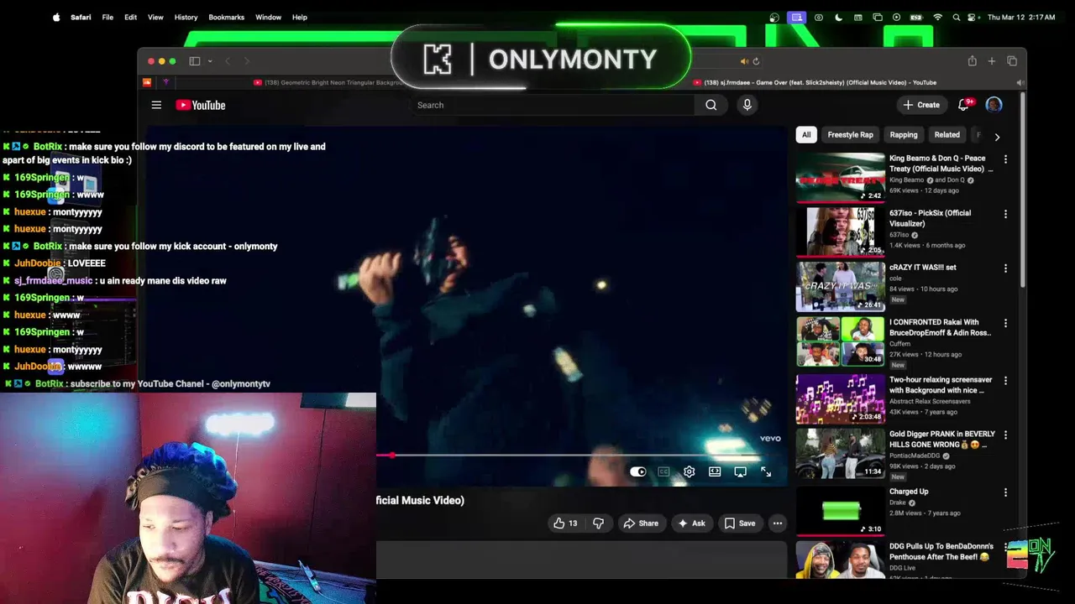
Task: Click the search magnifier button
Action: pyautogui.click(x=711, y=105)
